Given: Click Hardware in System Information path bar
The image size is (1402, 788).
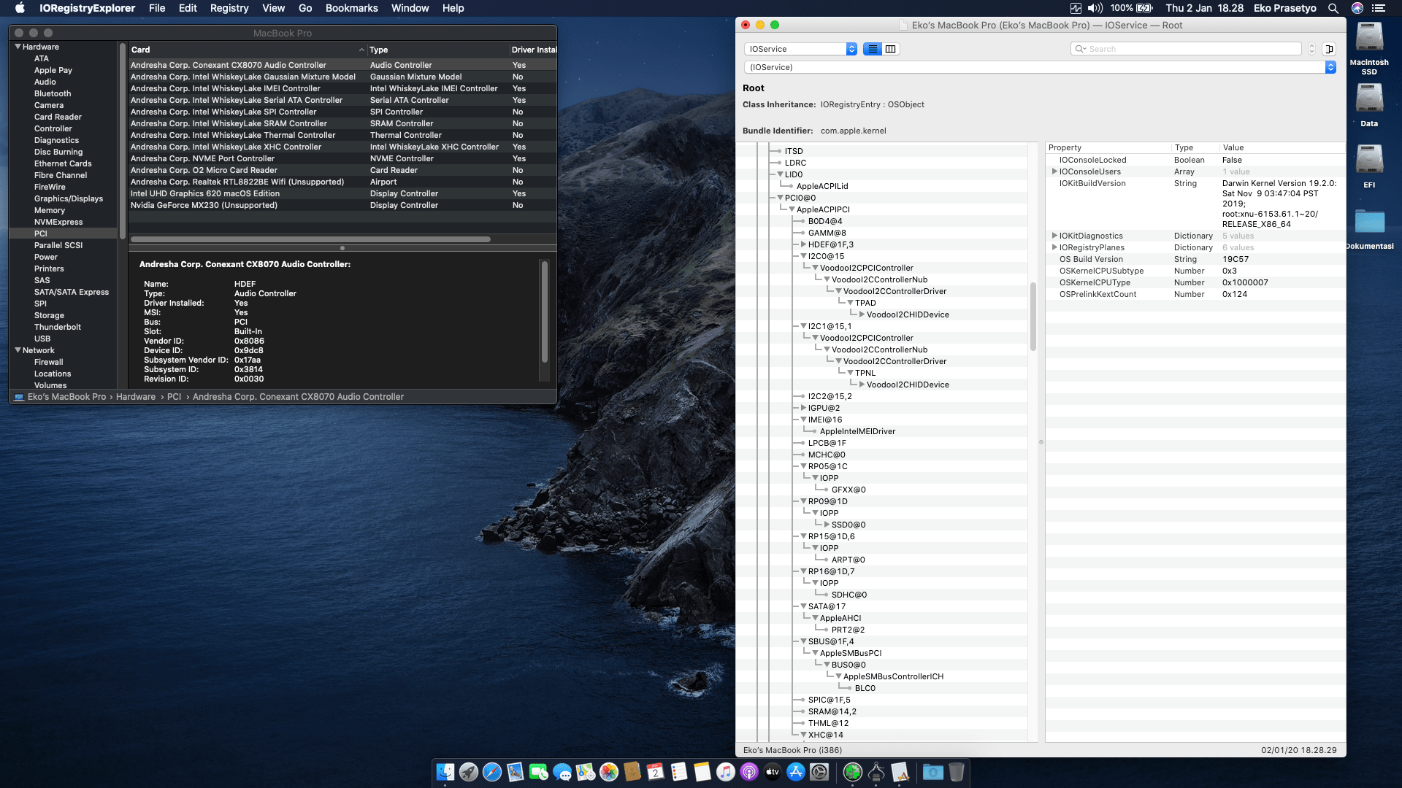Looking at the screenshot, I should pyautogui.click(x=136, y=397).
